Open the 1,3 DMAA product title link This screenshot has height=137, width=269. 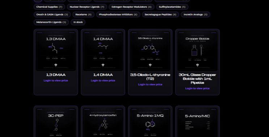click(x=56, y=75)
